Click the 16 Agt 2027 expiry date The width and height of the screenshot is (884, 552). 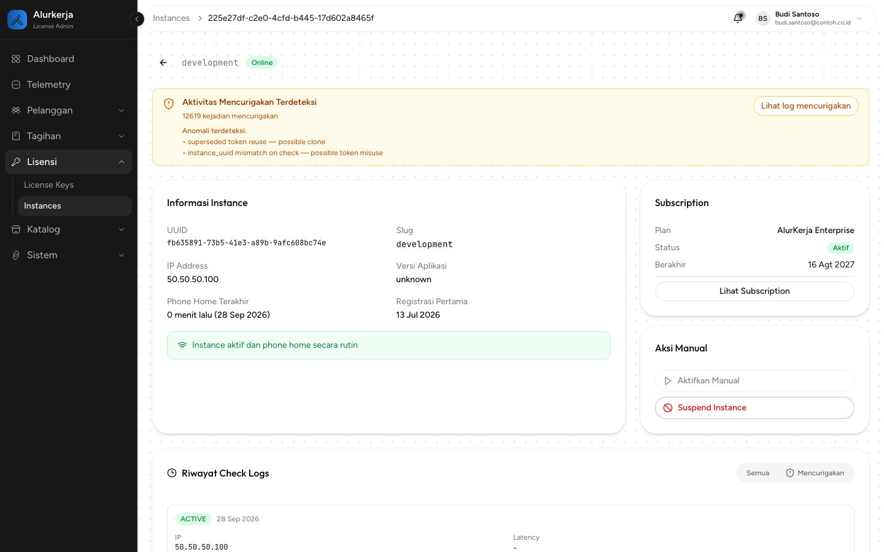(831, 265)
